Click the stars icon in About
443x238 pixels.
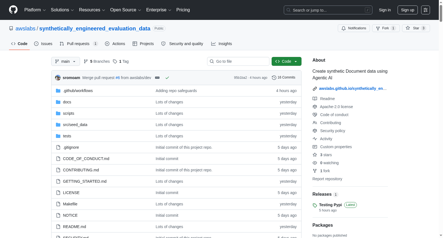click(x=315, y=155)
